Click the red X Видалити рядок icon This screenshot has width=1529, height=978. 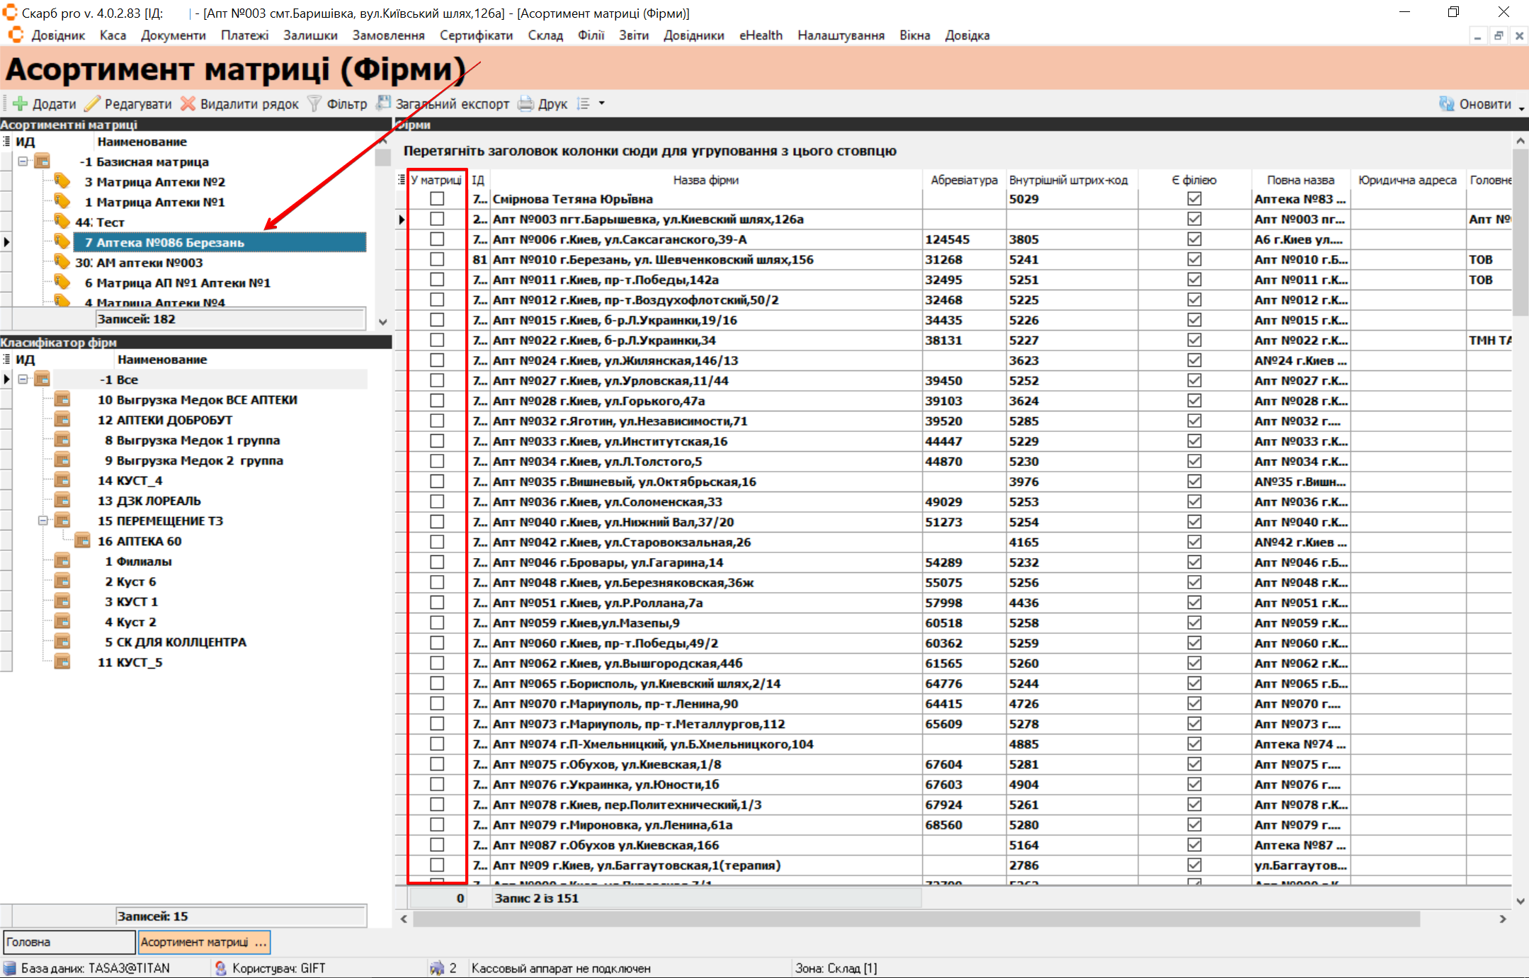tap(188, 104)
